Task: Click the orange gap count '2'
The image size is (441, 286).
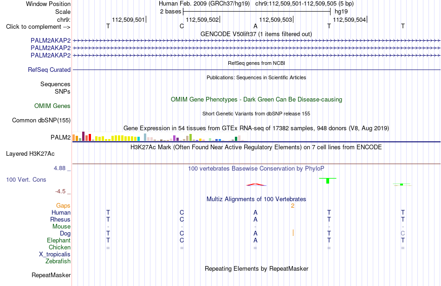Action: click(x=292, y=206)
